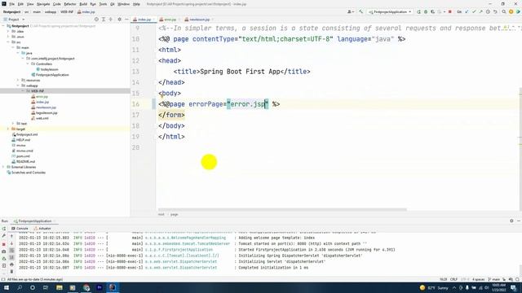Viewport: 522px width, 293px height.
Task: Click the Git commit checkmark icon
Action: coord(474,12)
